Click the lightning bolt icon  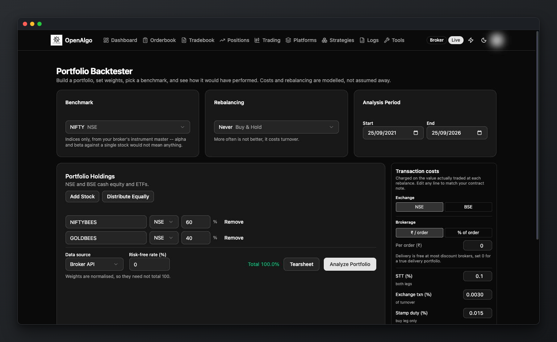pyautogui.click(x=471, y=40)
